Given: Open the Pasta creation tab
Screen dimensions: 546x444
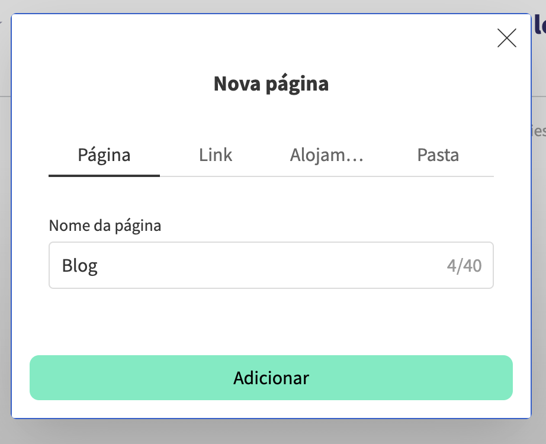Looking at the screenshot, I should 437,155.
